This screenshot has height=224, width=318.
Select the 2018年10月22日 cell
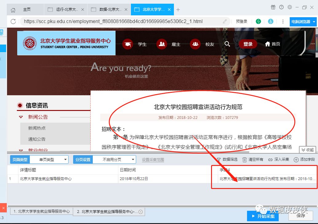(x=168, y=179)
